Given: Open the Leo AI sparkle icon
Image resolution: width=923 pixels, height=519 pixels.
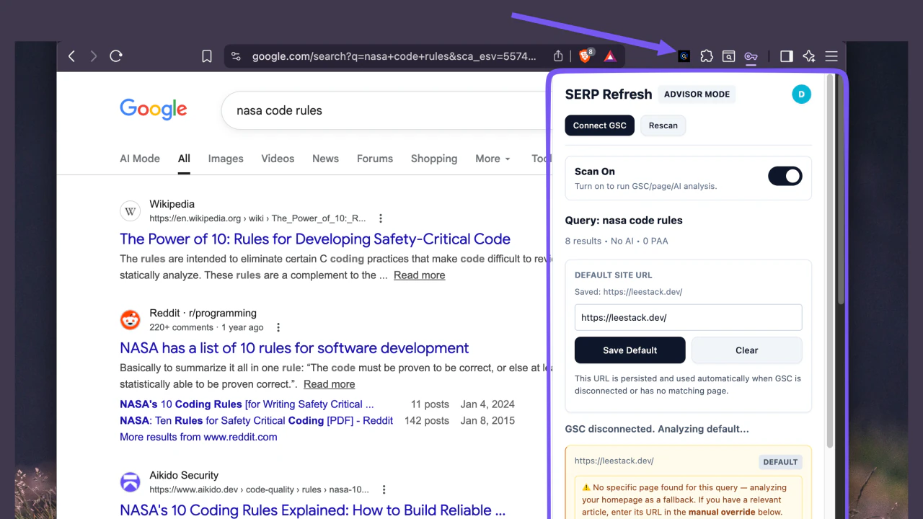Looking at the screenshot, I should [809, 56].
